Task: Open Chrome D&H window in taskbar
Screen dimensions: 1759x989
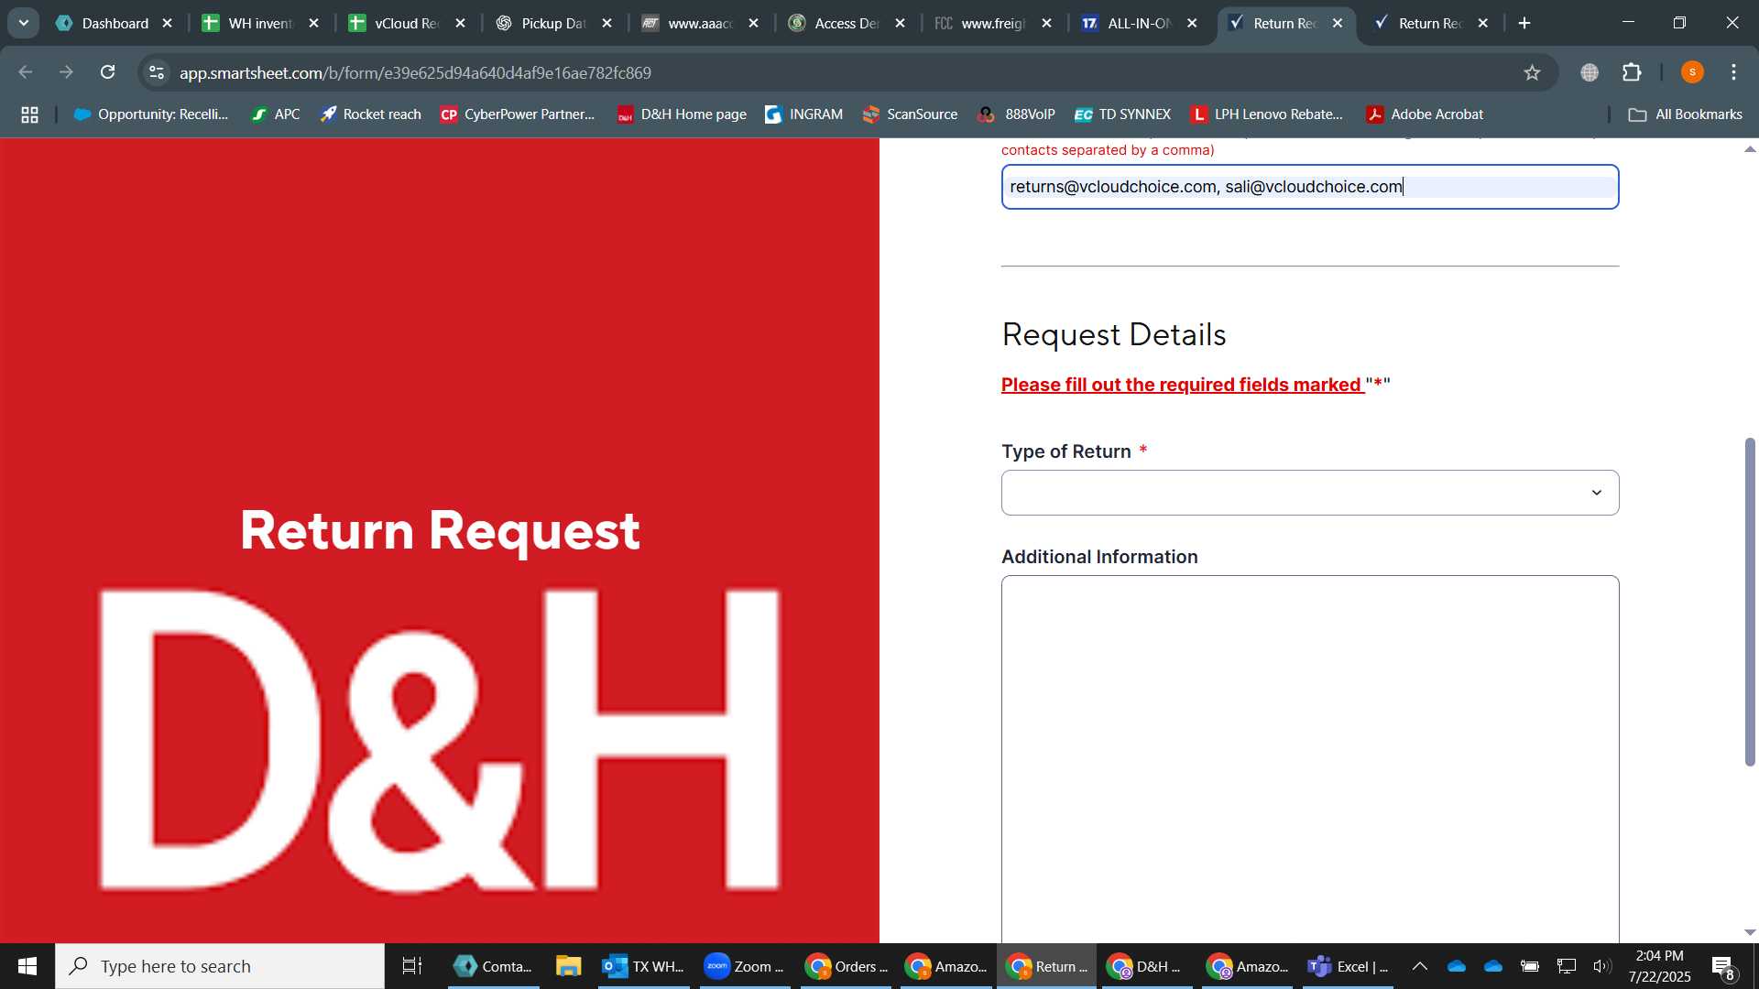Action: click(x=1146, y=966)
